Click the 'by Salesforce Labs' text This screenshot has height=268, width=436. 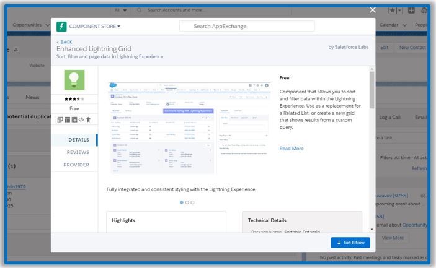349,47
